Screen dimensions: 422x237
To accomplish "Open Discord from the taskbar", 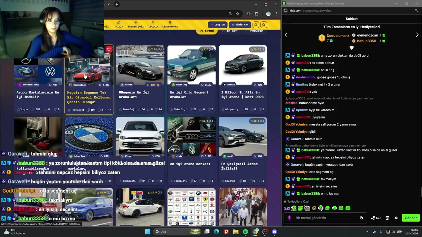I will (274, 232).
